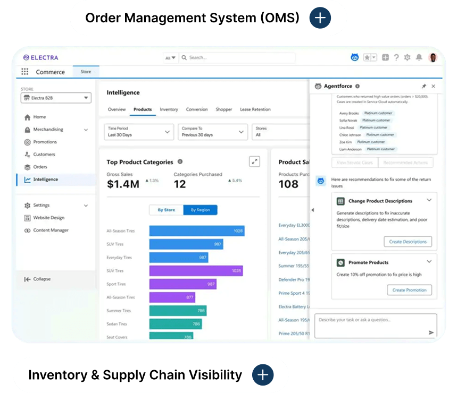Click the help question mark icon
457x393 pixels.
pos(396,57)
